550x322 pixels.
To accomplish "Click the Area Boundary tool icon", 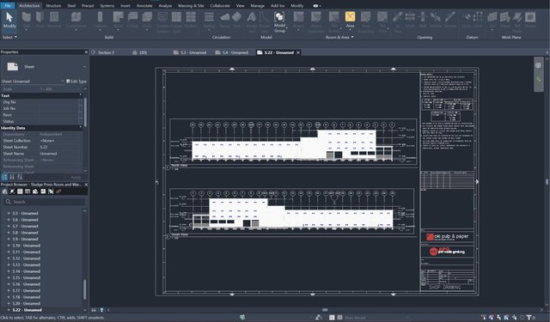I will [x=366, y=17].
